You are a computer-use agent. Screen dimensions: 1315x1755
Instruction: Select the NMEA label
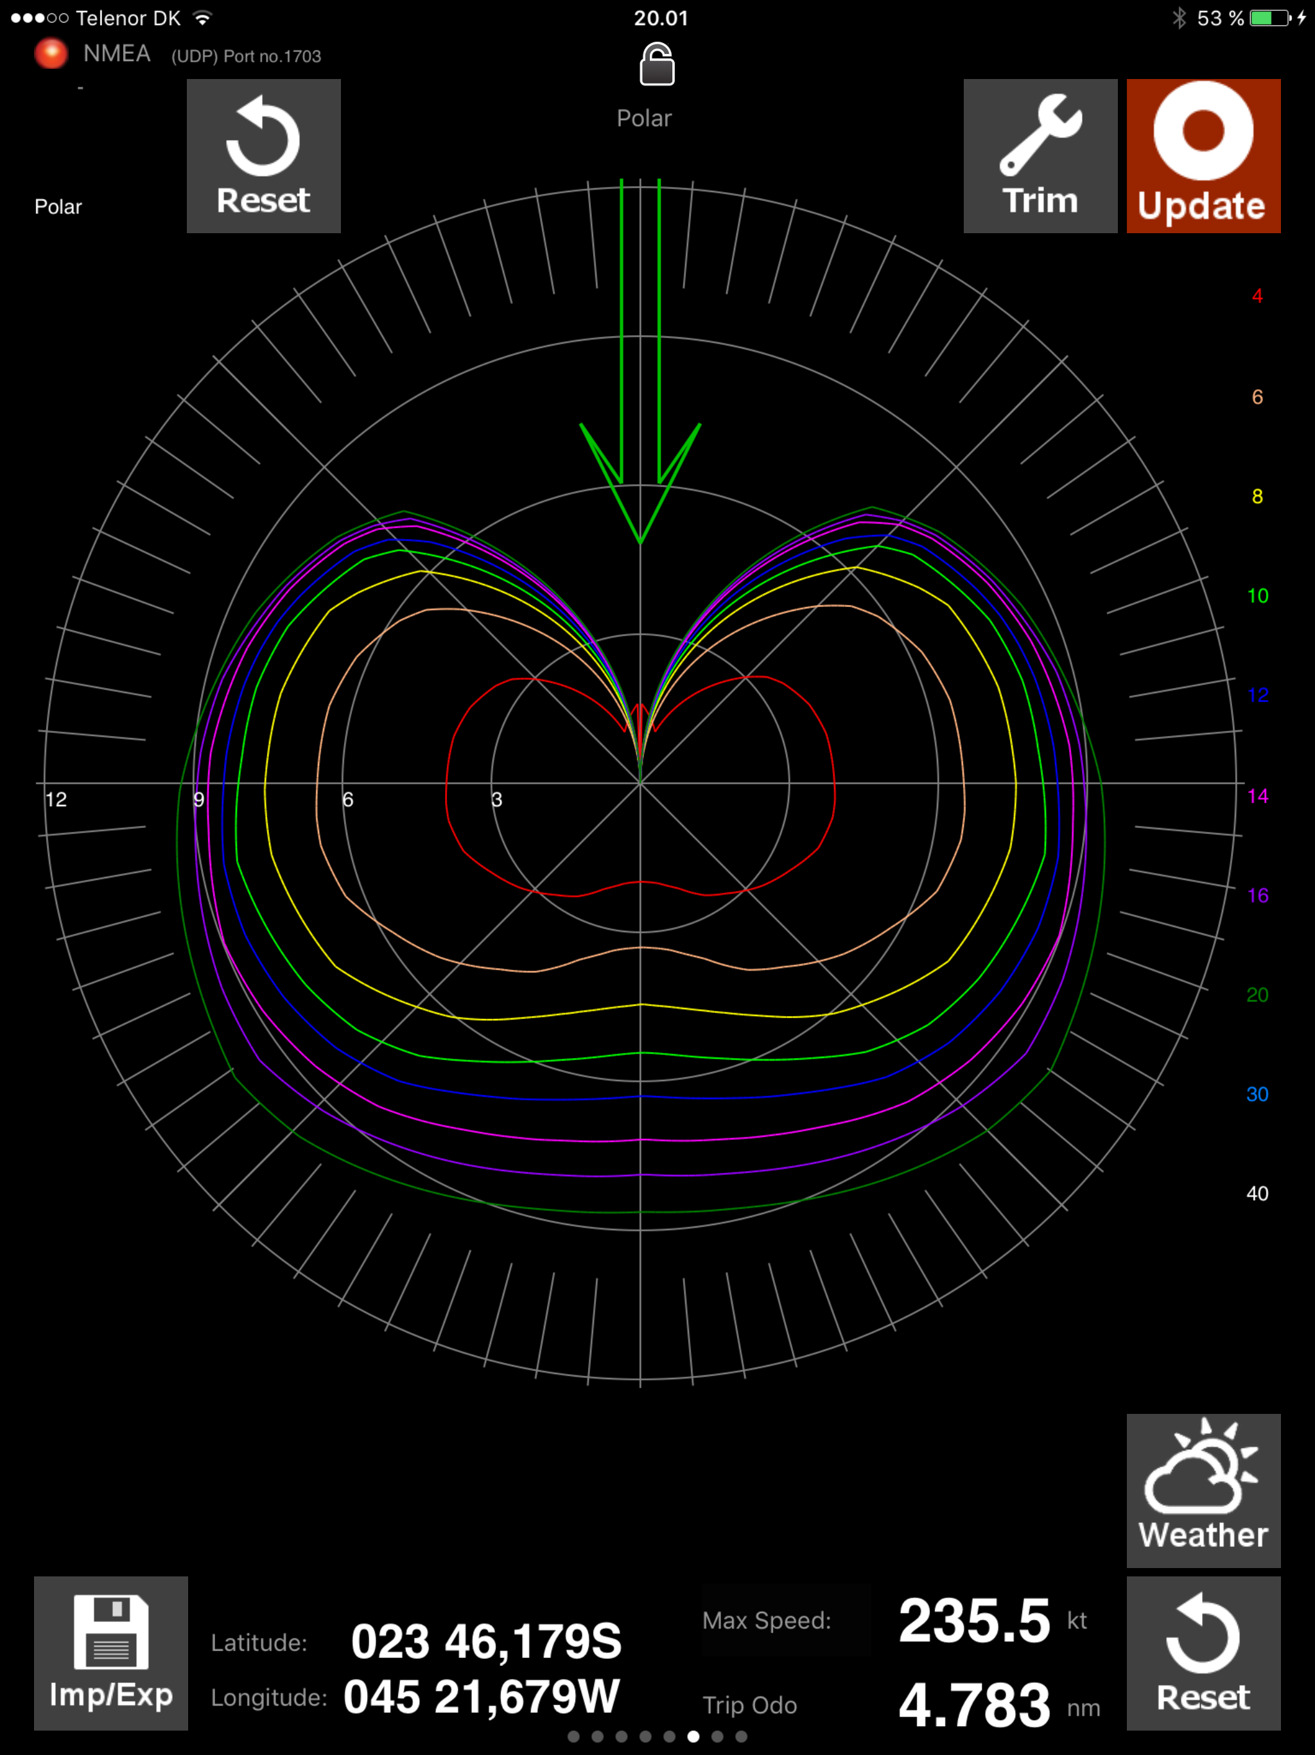click(x=117, y=53)
